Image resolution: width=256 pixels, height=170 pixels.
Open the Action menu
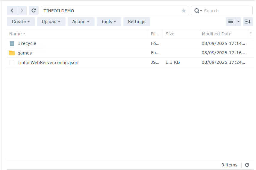pyautogui.click(x=81, y=22)
